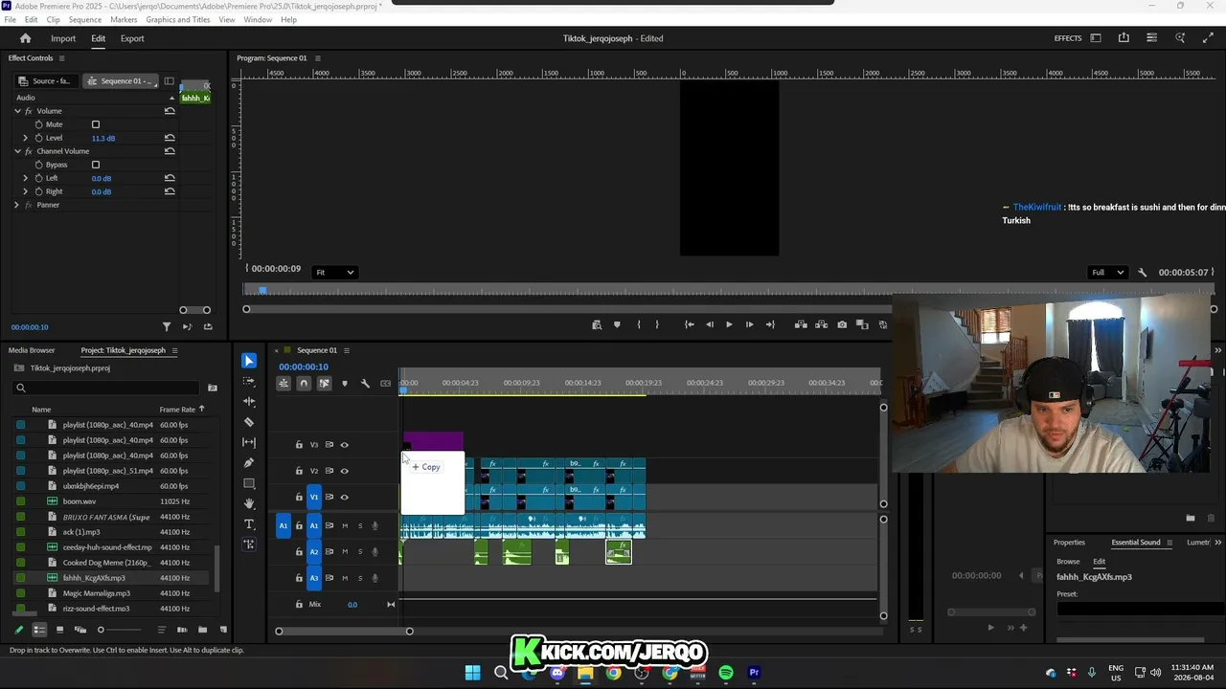
Task: Expand the Right channel parameter
Action: coord(26,191)
